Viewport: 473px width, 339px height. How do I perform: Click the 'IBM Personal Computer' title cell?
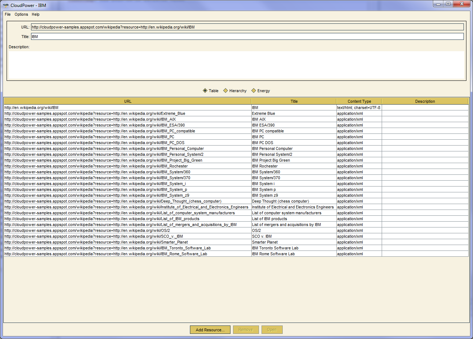pyautogui.click(x=294, y=148)
